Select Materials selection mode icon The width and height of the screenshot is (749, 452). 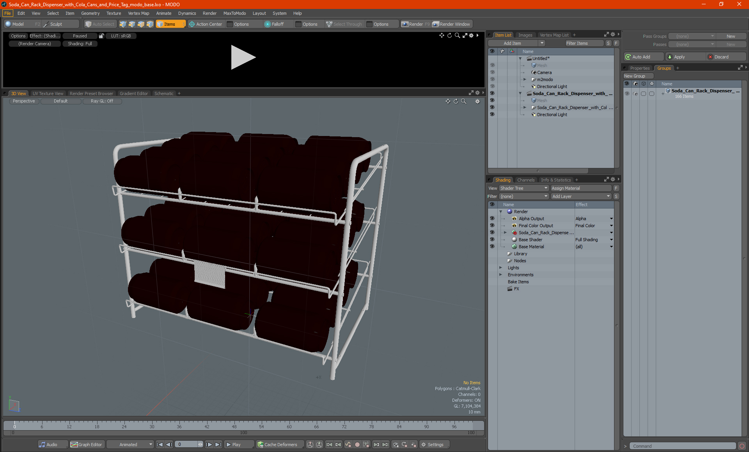[x=150, y=24]
